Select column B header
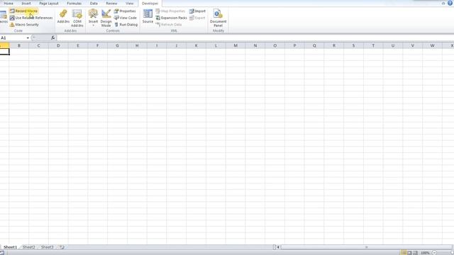This screenshot has height=255, width=454. [x=19, y=45]
